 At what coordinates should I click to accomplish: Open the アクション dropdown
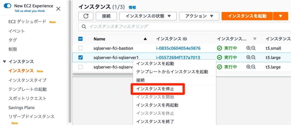click(199, 16)
